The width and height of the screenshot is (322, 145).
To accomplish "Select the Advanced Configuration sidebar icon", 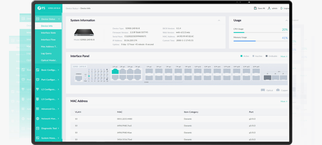I will pyautogui.click(x=38, y=109).
